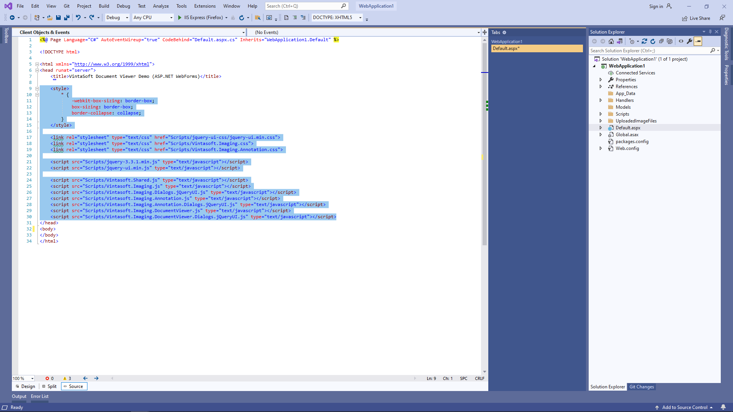Image resolution: width=733 pixels, height=412 pixels.
Task: Switch to the Git Changes tab
Action: click(x=642, y=386)
